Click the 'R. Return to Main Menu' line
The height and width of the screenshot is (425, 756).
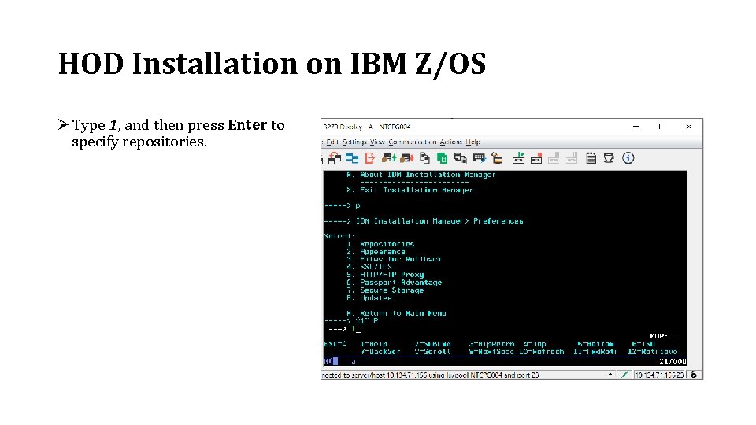click(396, 313)
